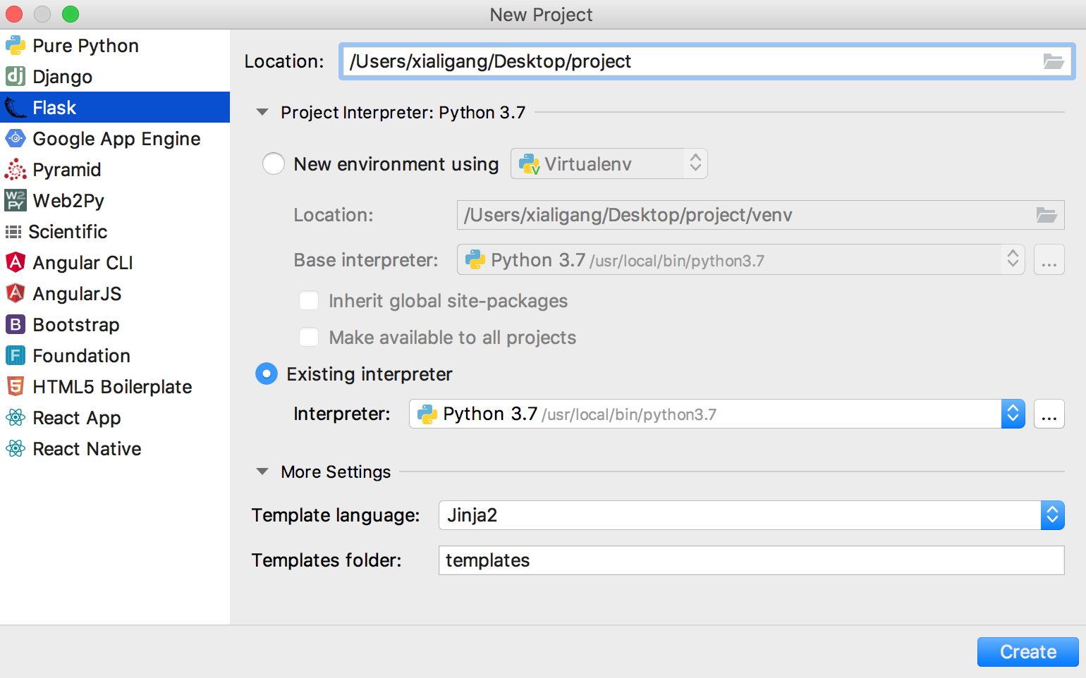The width and height of the screenshot is (1086, 678).
Task: Collapse the More Settings section
Action: (262, 471)
